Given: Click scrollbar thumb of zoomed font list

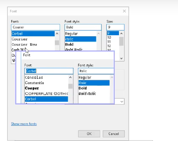Looking at the screenshot, I should 70,86.
